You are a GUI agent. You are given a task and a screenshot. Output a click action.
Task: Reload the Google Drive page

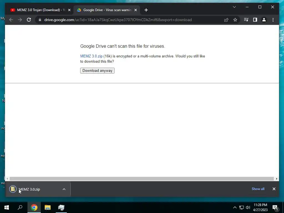click(29, 20)
